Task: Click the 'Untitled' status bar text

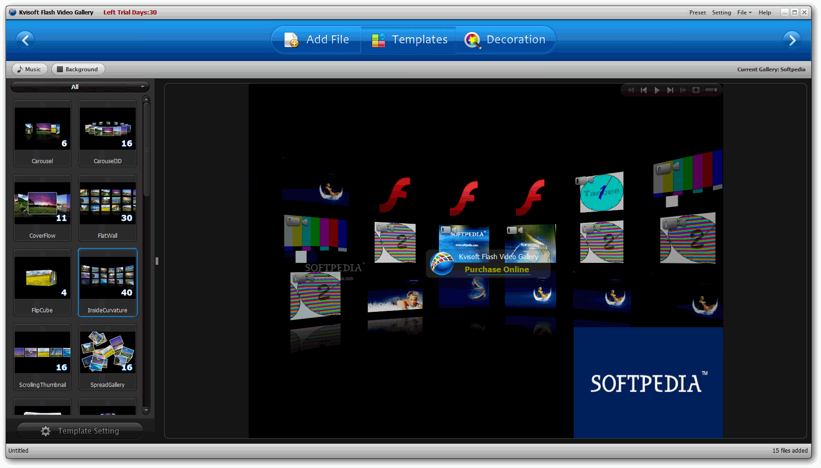Action: pyautogui.click(x=18, y=451)
